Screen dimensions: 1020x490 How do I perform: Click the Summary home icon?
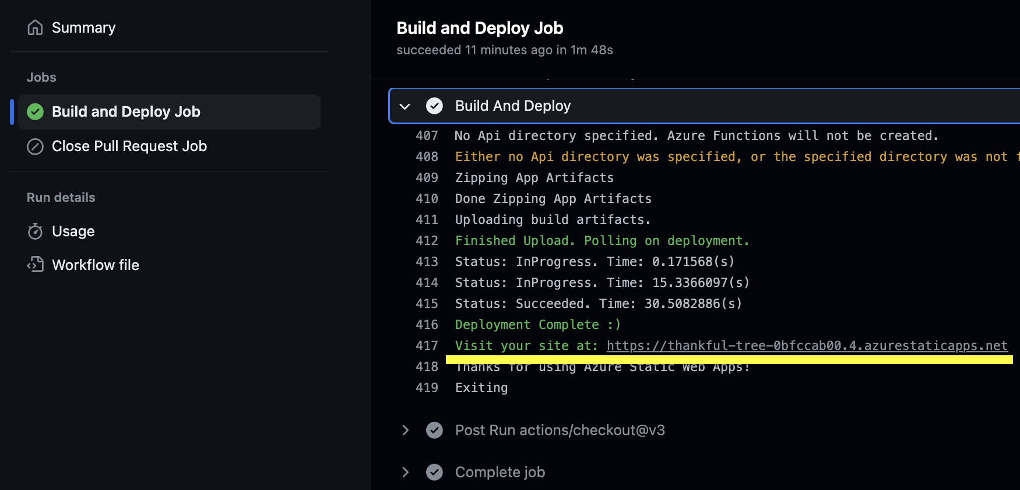(x=35, y=27)
